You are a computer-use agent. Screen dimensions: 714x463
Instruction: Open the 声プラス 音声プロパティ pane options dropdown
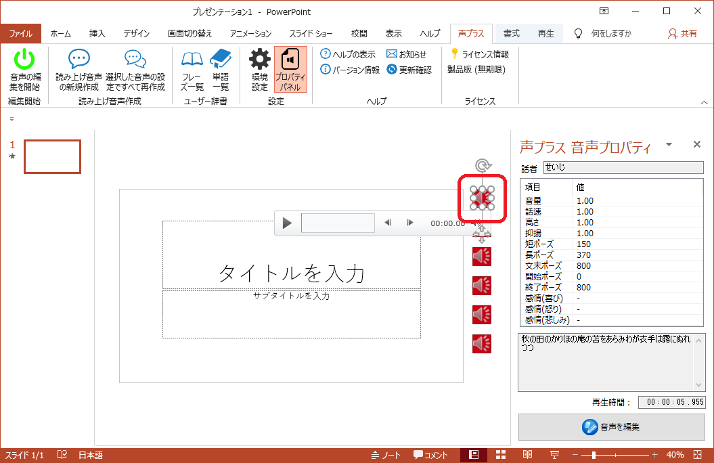669,145
